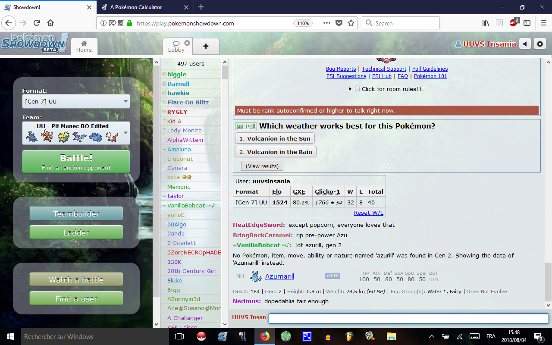
Task: Open the page actions three-dot menu
Action: (x=326, y=23)
